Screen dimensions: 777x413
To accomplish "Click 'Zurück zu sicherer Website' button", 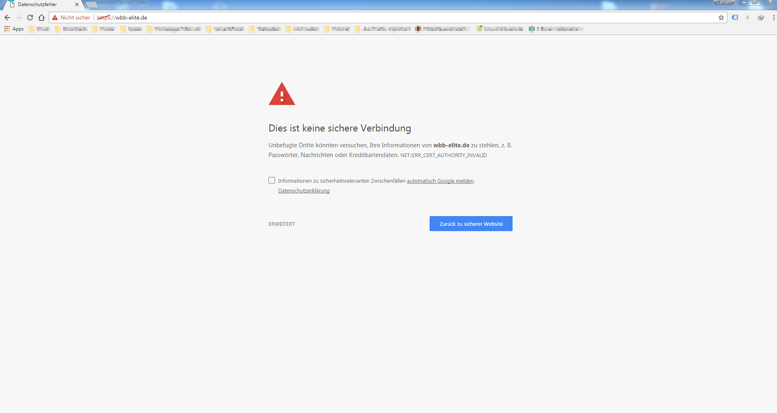I will pyautogui.click(x=471, y=224).
